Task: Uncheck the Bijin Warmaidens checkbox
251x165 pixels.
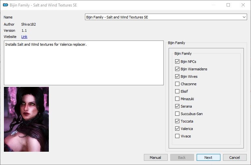Action: pos(177,69)
